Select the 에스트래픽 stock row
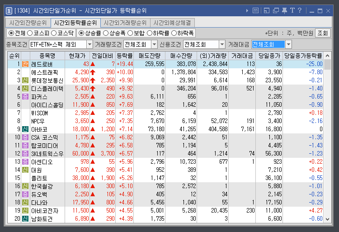The image size is (339, 232). 165,72
